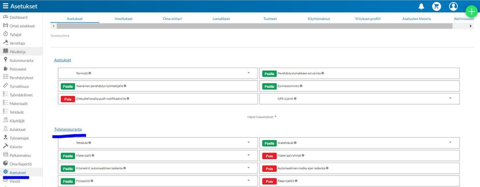Toggle Perehdytyslomakkeen esivalinta switch

(270, 74)
